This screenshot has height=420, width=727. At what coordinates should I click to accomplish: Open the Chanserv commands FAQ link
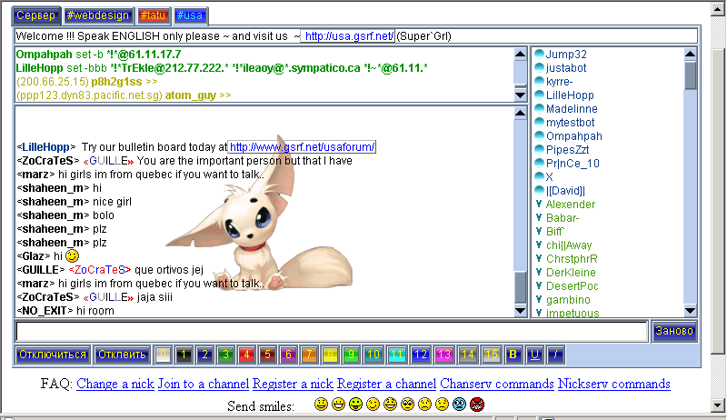click(x=497, y=384)
